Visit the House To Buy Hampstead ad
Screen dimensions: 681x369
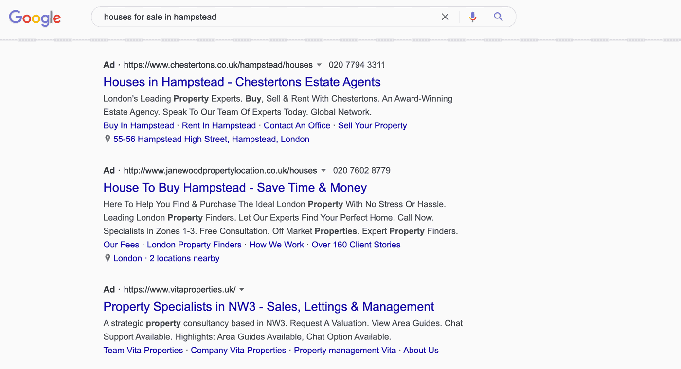[x=235, y=188]
